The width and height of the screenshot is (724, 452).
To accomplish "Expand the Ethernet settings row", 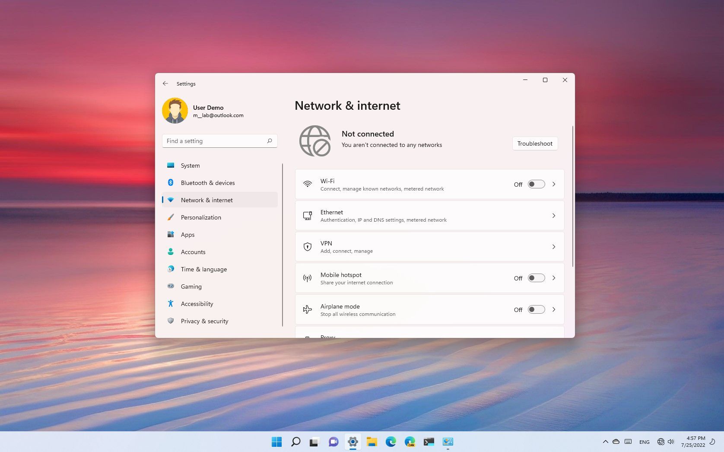I will 553,215.
